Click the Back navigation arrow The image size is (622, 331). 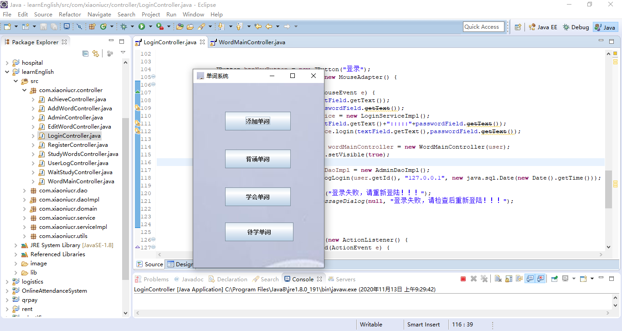pos(269,26)
